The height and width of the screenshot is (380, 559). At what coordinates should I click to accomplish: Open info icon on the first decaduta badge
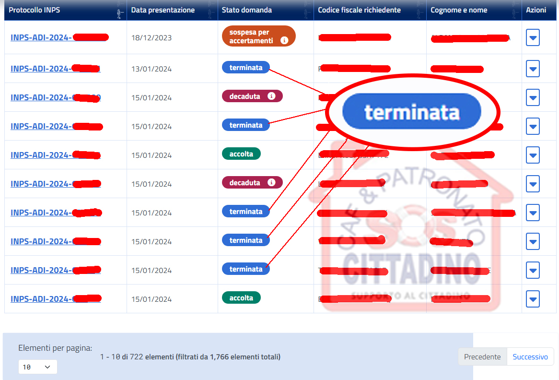[271, 96]
